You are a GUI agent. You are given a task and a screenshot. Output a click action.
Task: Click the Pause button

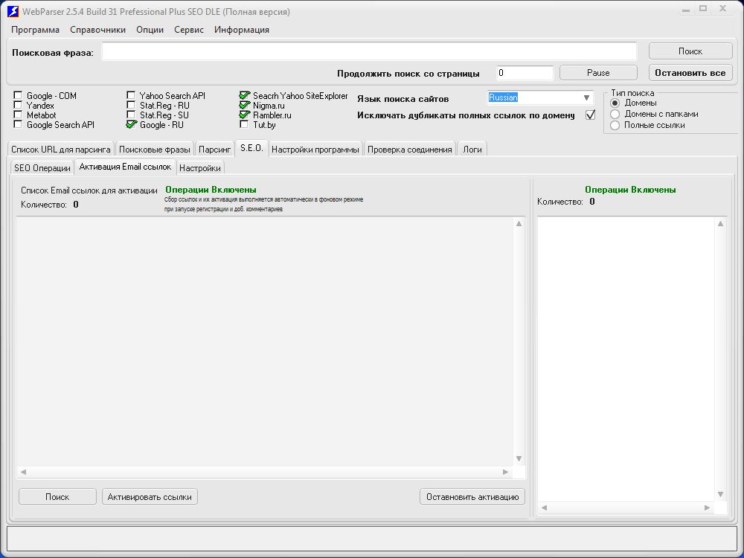point(598,73)
